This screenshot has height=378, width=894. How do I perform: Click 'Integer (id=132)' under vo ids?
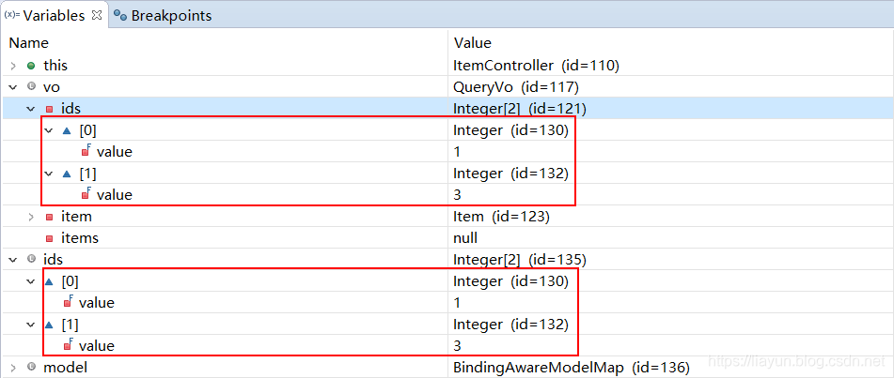coord(510,174)
